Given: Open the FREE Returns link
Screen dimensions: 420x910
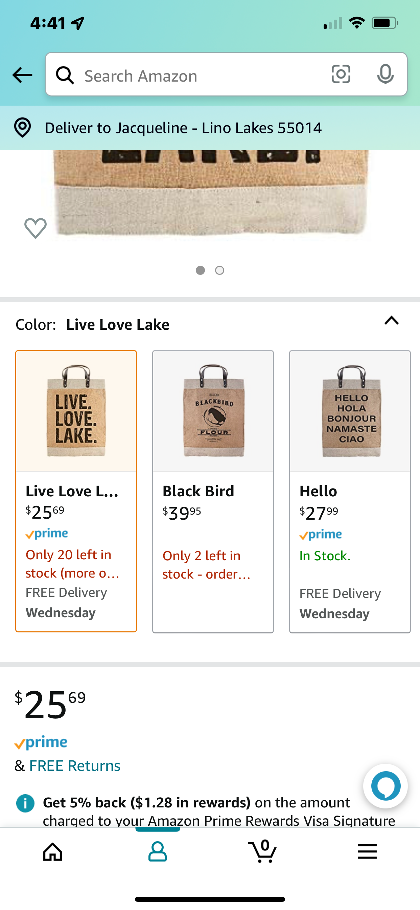Looking at the screenshot, I should tap(75, 766).
